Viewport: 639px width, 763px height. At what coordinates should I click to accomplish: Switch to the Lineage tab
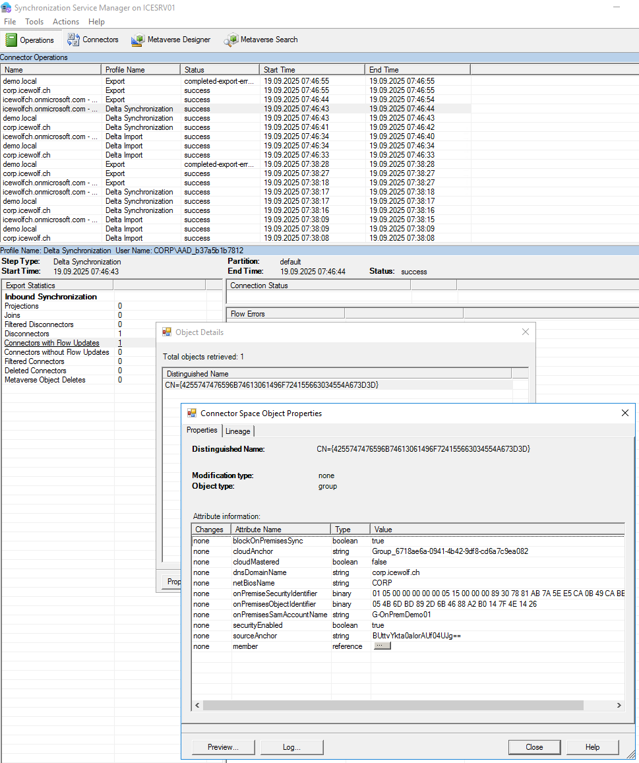(x=238, y=431)
